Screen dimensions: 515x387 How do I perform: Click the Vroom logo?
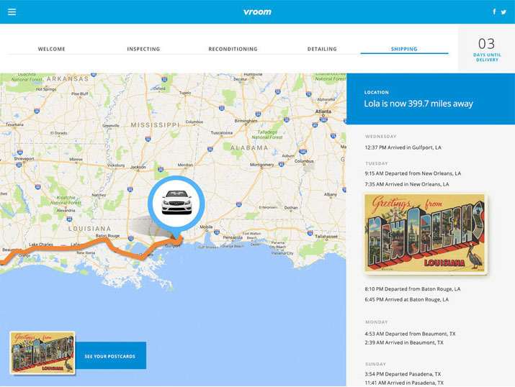257,12
